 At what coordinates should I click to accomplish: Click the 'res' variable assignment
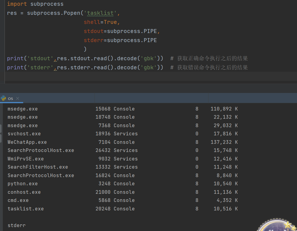point(12,13)
